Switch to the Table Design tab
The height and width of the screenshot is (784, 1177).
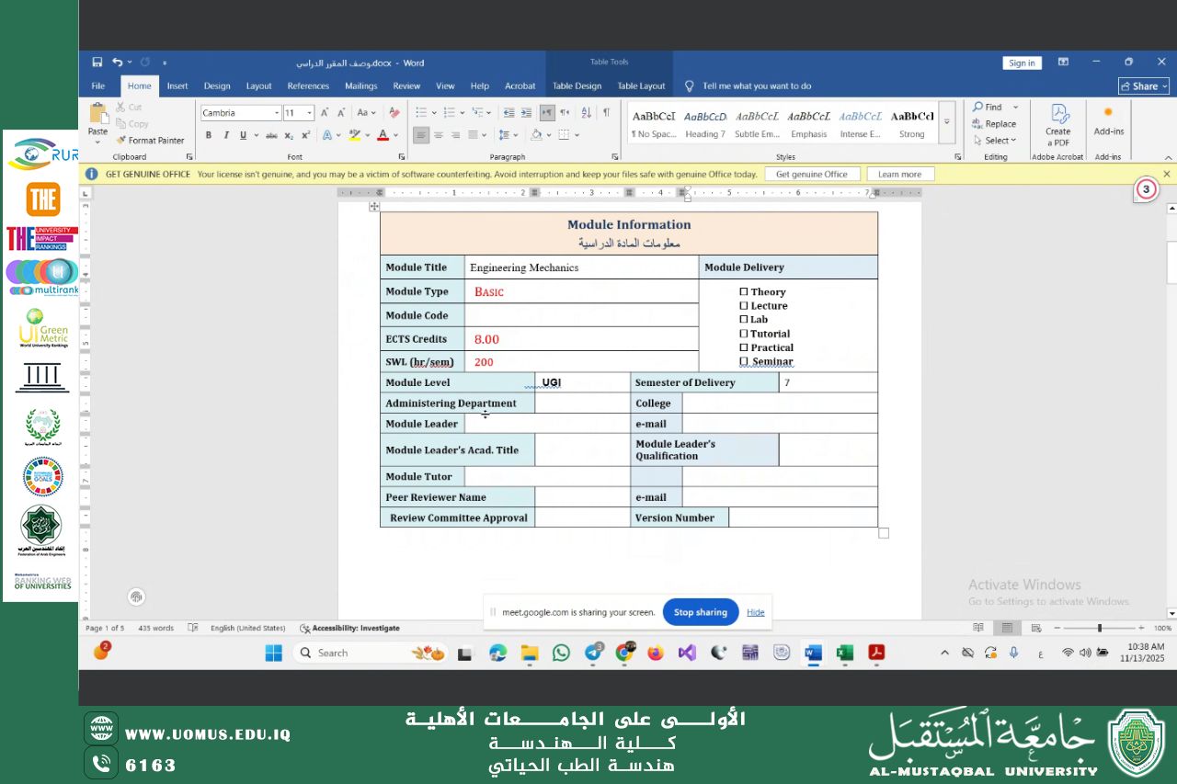coord(577,85)
